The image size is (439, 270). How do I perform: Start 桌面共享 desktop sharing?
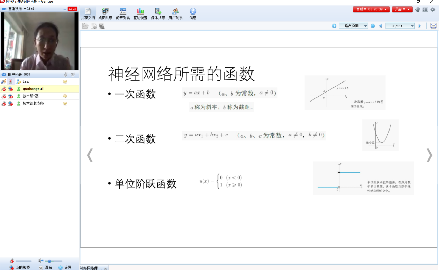[x=105, y=13]
